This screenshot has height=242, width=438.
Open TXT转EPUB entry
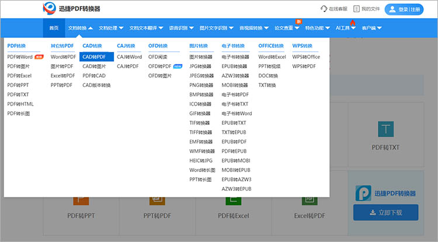[234, 132]
